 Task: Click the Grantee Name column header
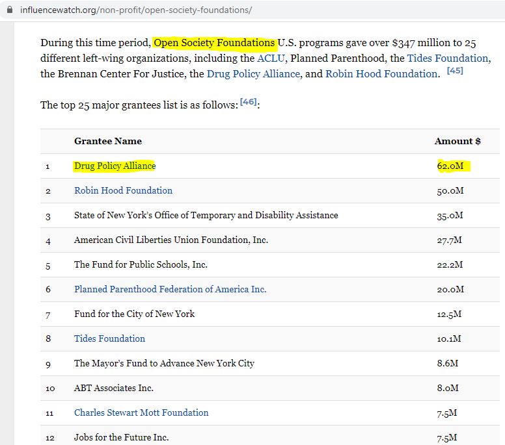point(108,141)
